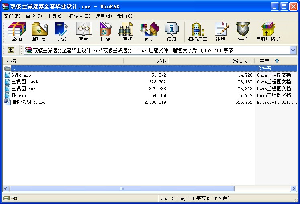This screenshot has width=300, height=204.
Task: Open the 注释 (Comment) tool
Action: 220,32
